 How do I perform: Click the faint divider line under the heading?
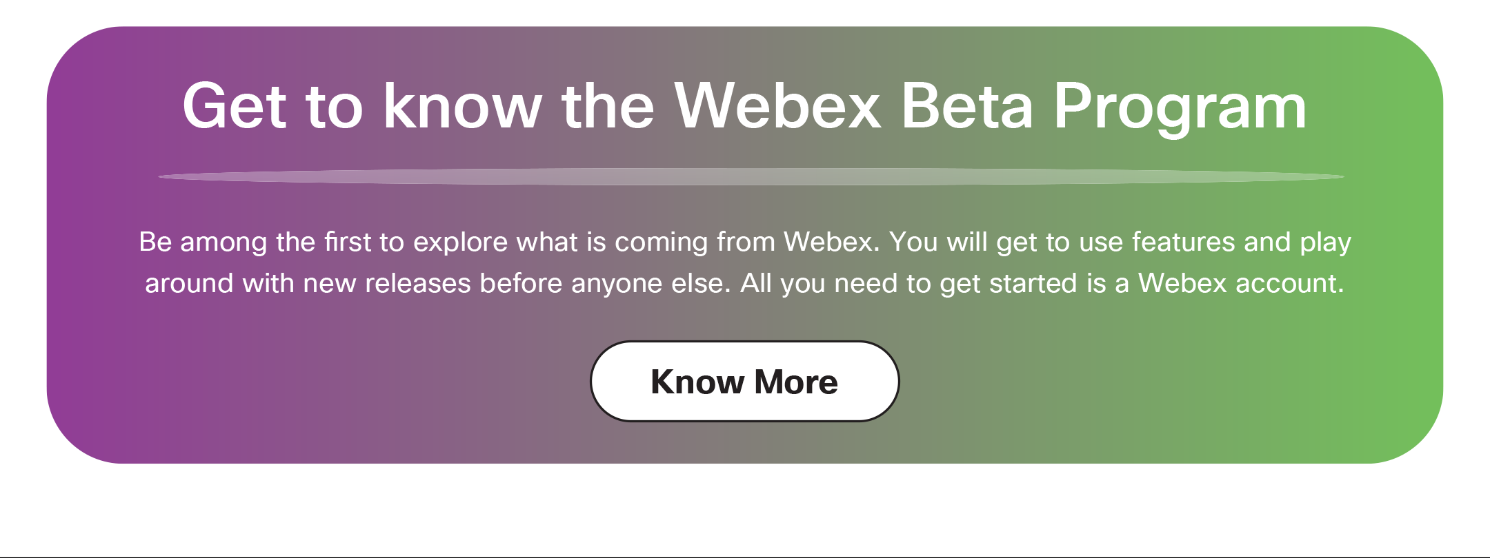pyautogui.click(x=751, y=176)
